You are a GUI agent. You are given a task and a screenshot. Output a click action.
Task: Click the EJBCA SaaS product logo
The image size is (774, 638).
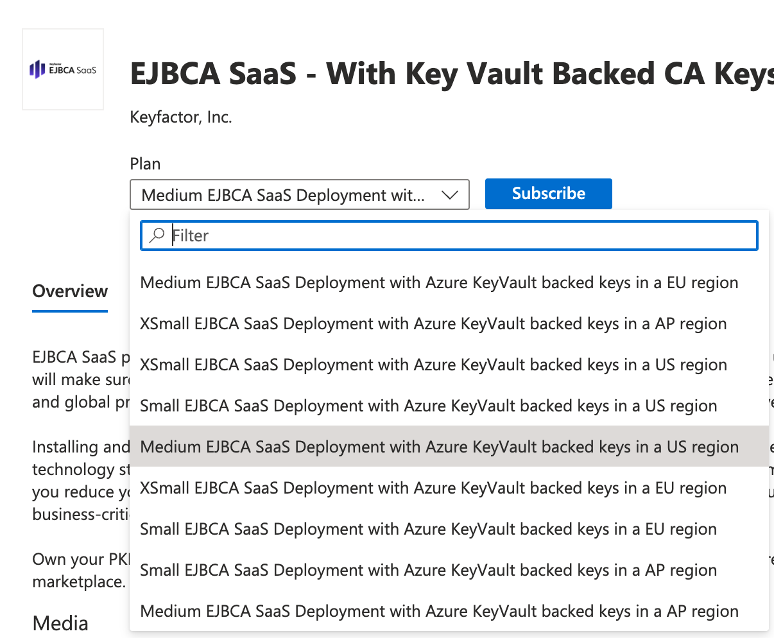point(62,69)
